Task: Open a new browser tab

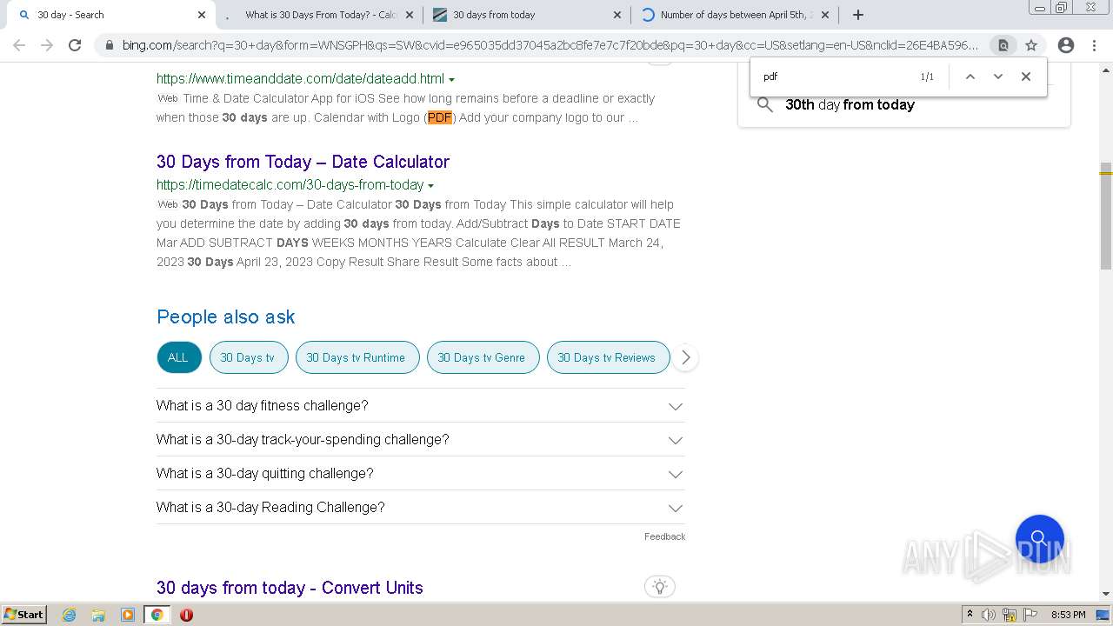Action: click(x=858, y=15)
